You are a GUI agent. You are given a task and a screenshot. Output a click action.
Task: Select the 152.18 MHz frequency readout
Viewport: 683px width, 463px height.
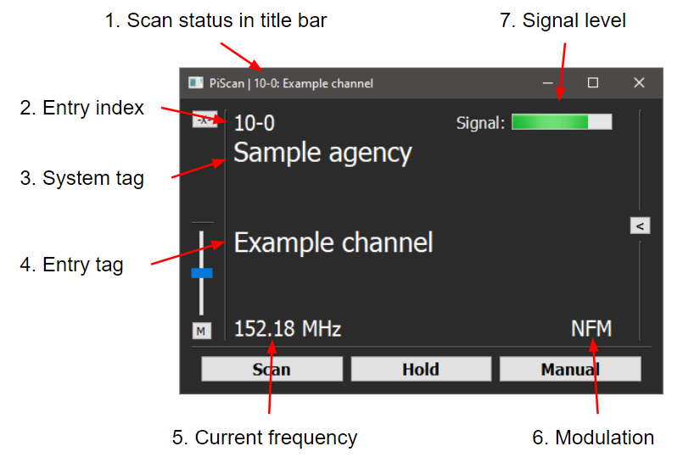288,329
